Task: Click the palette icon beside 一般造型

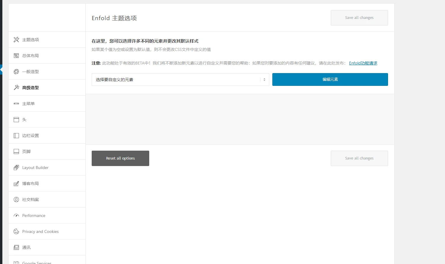Action: (x=16, y=72)
